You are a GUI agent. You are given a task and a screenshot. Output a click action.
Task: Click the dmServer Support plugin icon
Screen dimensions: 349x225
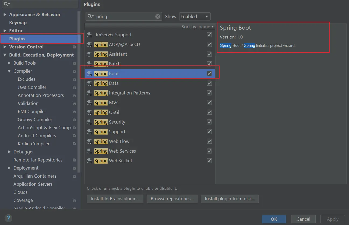click(x=89, y=35)
